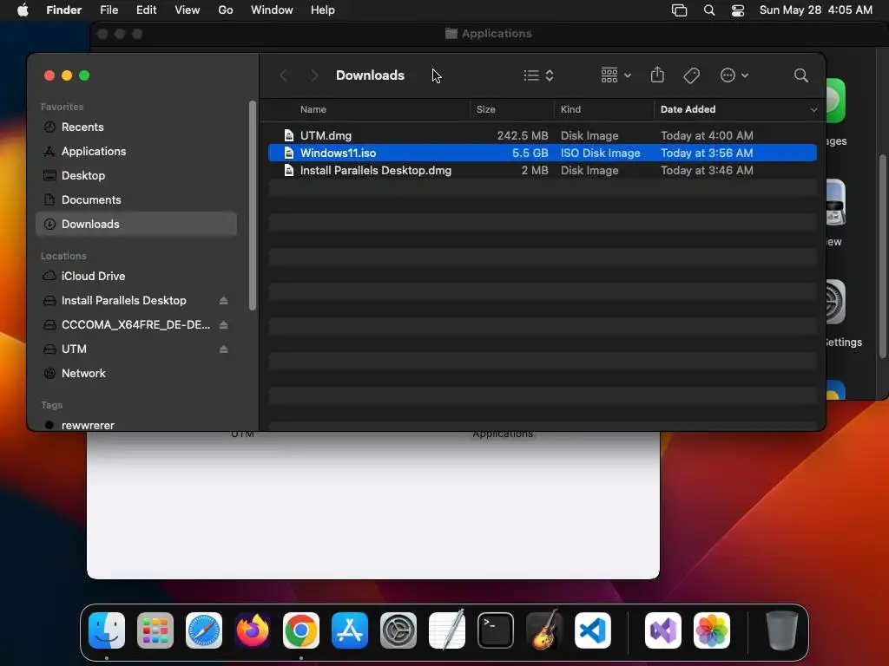Viewport: 889px width, 666px height.
Task: Open Documents in sidebar
Action: click(136, 200)
